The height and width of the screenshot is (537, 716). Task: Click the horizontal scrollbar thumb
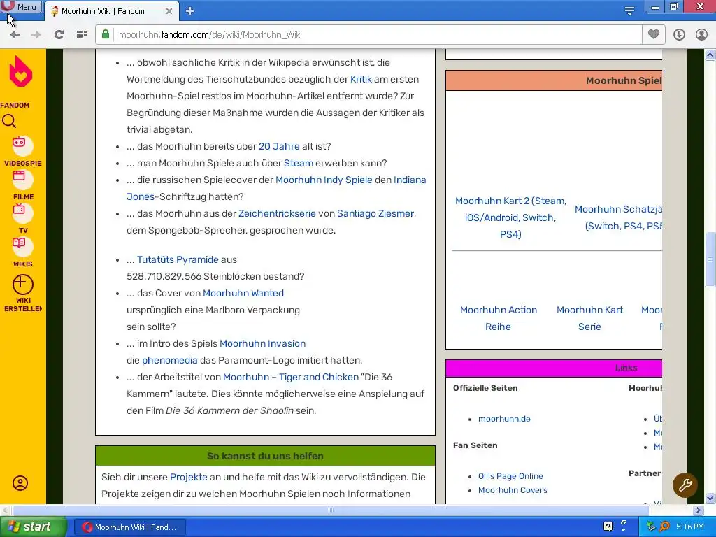pos(331,510)
